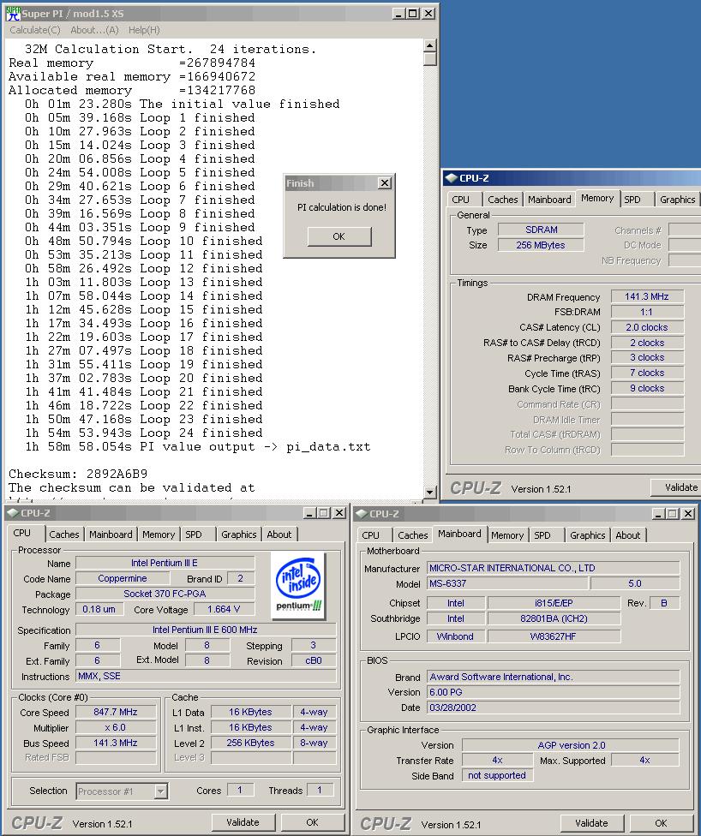Close the CPU-Z processor window
The image size is (701, 836).
339,513
